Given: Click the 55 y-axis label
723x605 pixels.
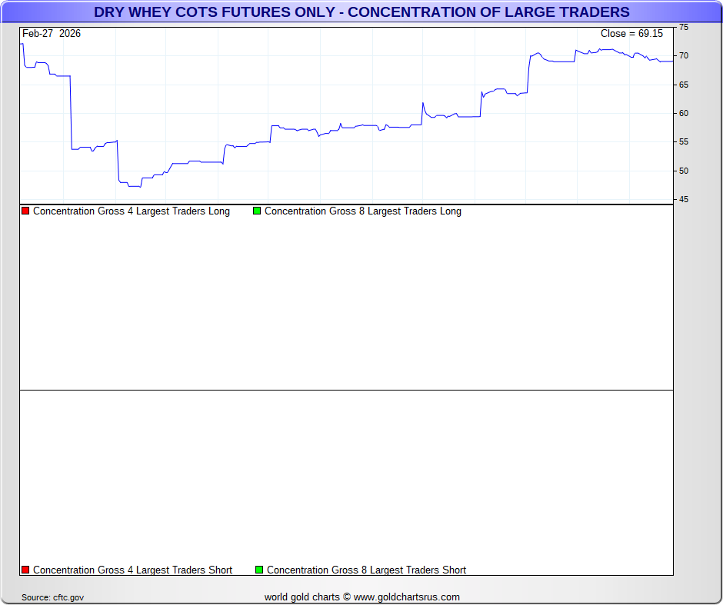Looking at the screenshot, I should click(683, 142).
